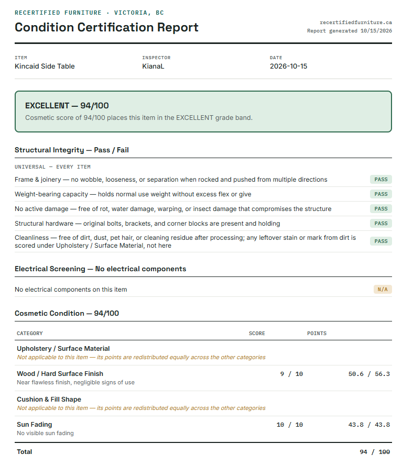Click the '10 / 10' score for Sun Fading
Image resolution: width=413 pixels, height=466 pixels.
tap(289, 425)
